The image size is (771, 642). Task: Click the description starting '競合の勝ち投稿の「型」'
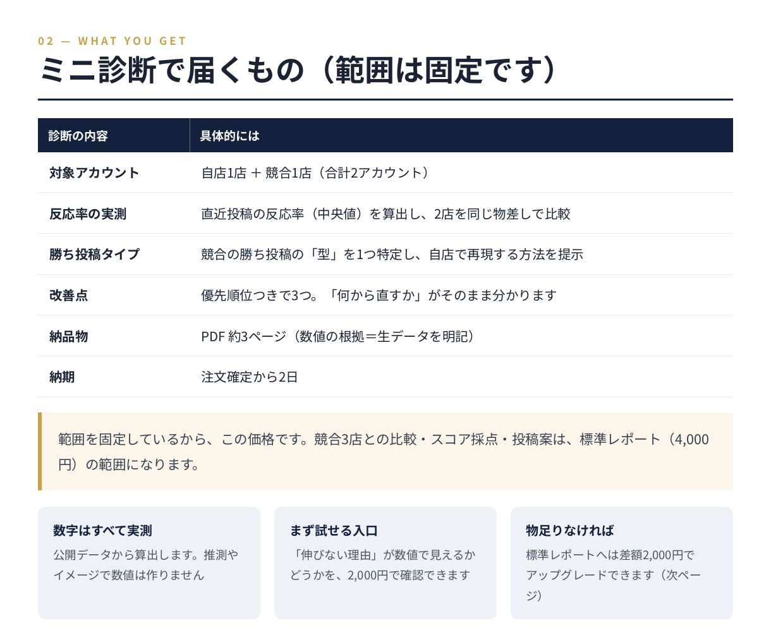tap(392, 255)
